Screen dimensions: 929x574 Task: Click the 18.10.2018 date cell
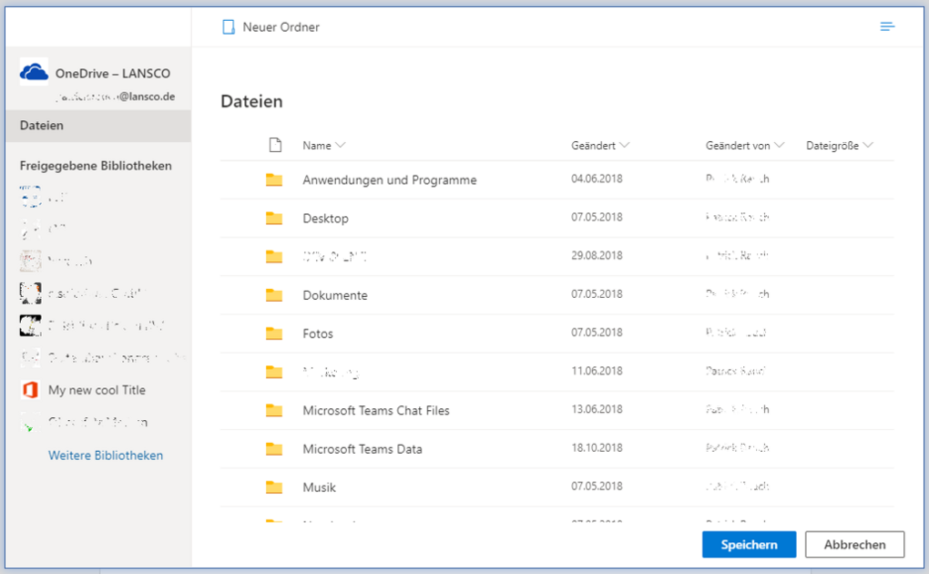coord(597,447)
